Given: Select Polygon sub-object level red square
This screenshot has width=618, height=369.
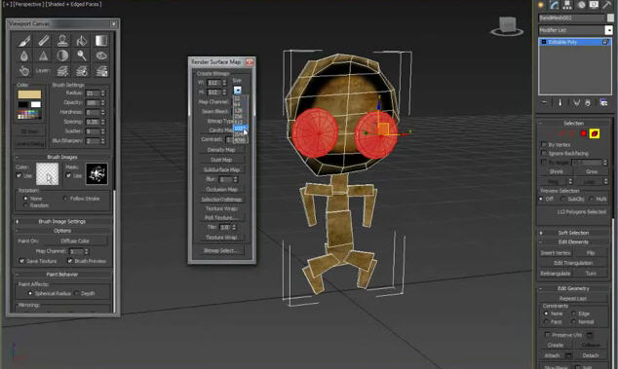Looking at the screenshot, I should [584, 134].
